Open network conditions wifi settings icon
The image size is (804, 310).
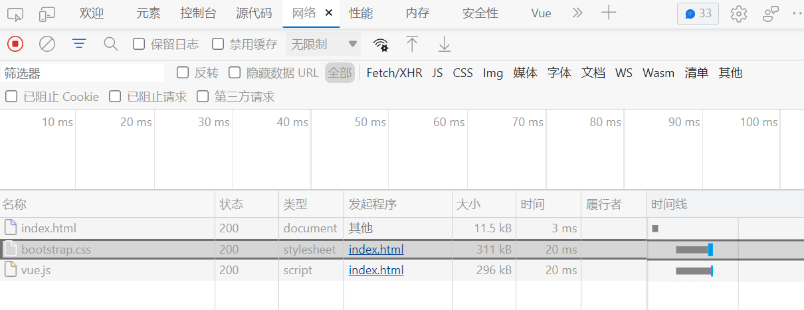coord(381,44)
